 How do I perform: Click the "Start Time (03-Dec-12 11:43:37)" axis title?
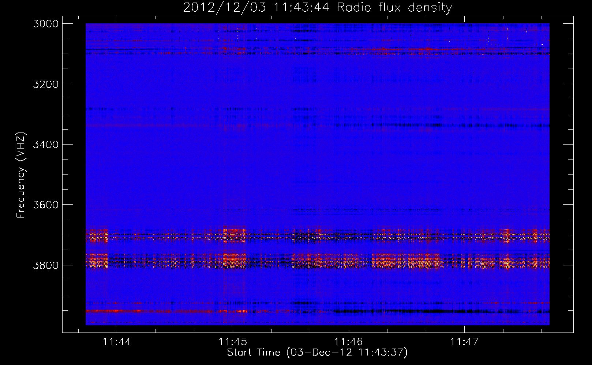(317, 353)
